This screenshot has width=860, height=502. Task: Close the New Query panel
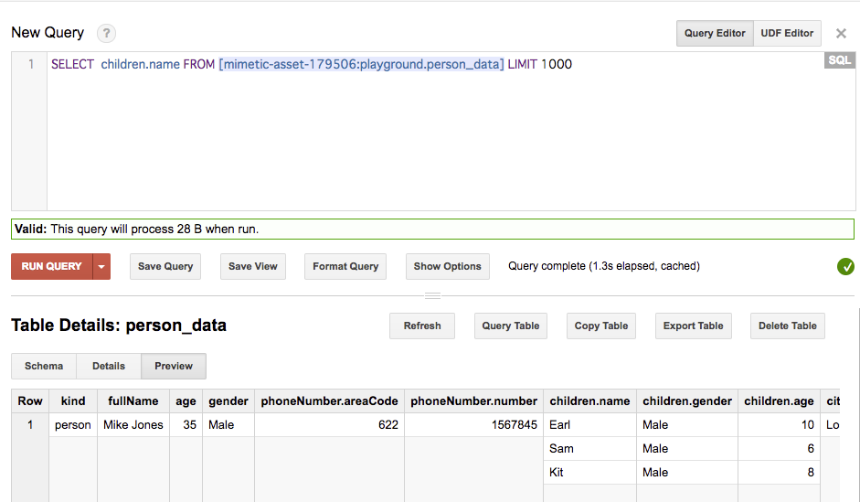(841, 34)
